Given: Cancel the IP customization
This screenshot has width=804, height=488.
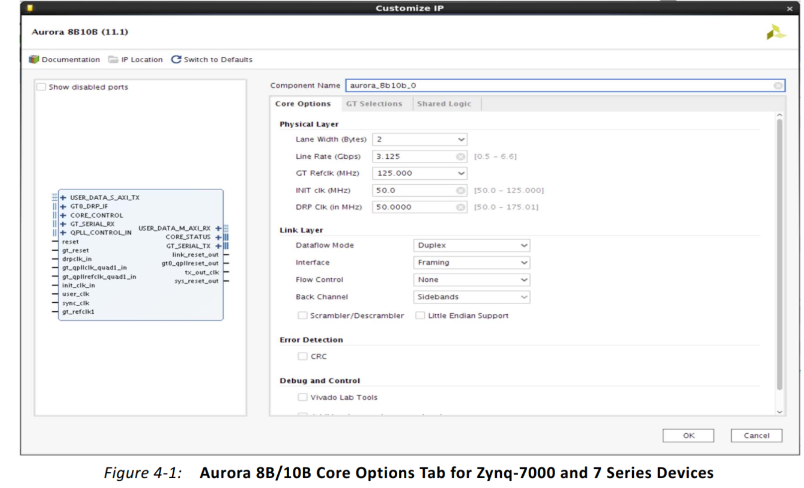Looking at the screenshot, I should coord(756,435).
